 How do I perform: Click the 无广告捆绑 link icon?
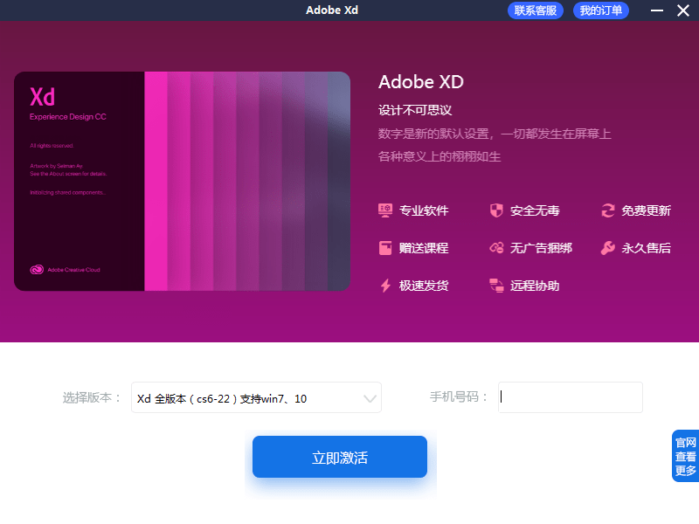pos(496,248)
